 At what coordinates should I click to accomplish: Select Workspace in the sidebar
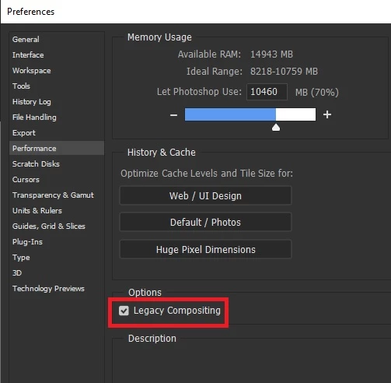tap(32, 71)
